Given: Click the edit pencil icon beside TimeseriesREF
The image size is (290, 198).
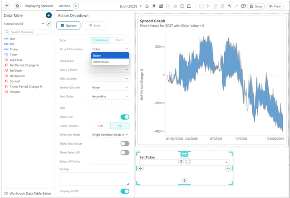Looking at the screenshot, I should click(49, 24).
